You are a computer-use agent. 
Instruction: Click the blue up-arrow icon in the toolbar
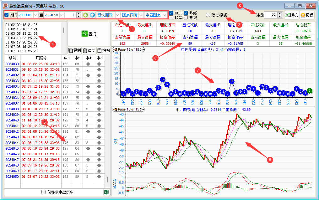[x=92, y=15]
